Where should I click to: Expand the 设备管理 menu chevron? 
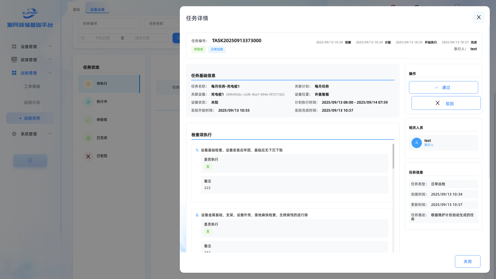(x=50, y=46)
